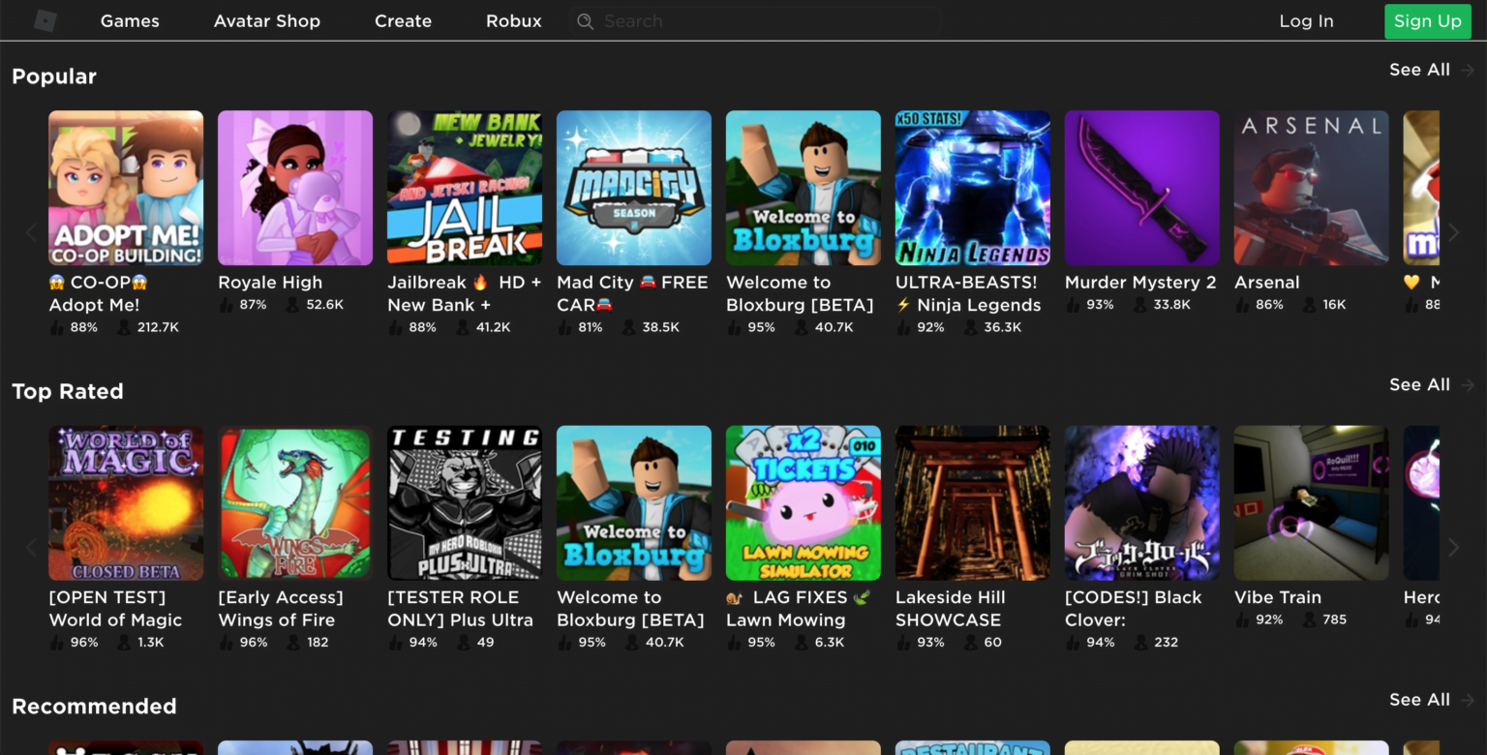Open the Vibe Train game title

coord(1277,597)
